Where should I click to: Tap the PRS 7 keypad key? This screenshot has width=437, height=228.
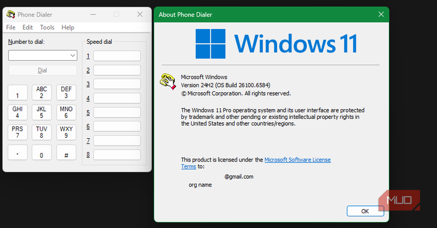click(17, 132)
